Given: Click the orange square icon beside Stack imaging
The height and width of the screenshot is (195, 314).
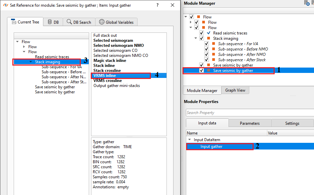Looking at the screenshot, I should click(209, 38).
